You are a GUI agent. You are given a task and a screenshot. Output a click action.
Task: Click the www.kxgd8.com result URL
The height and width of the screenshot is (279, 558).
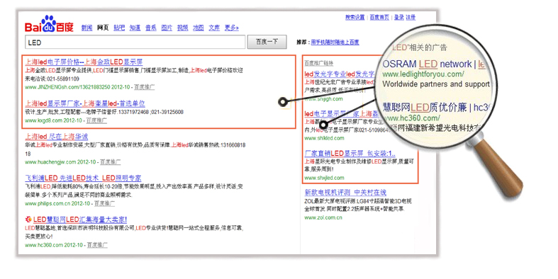tap(54, 121)
